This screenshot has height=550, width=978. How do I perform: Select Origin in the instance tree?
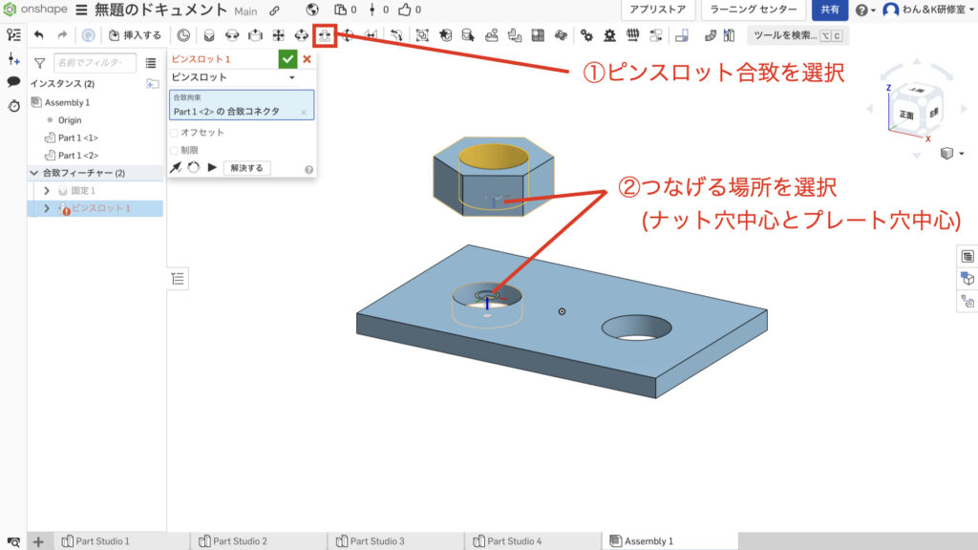69,120
